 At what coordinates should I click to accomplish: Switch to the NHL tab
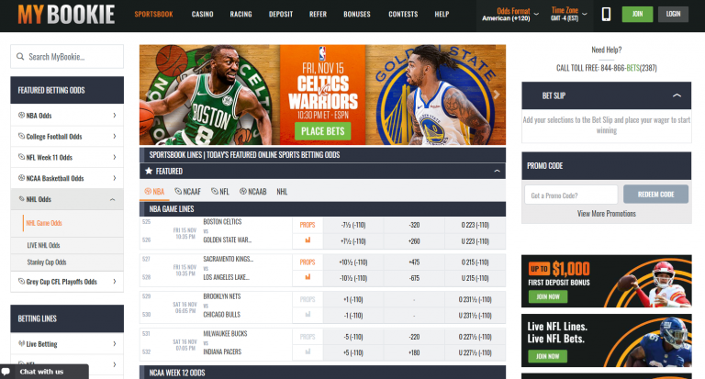[x=282, y=192]
